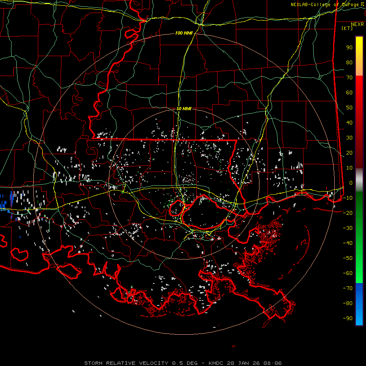366x366 pixels.
Task: Click the "KHDC" radar site identifier
Action: [216, 363]
